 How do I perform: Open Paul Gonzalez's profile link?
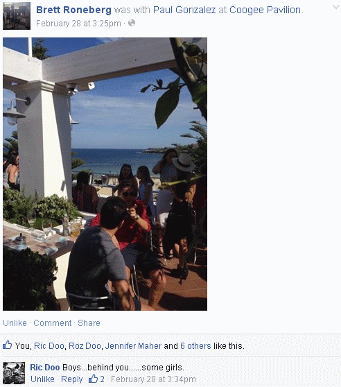tap(184, 10)
